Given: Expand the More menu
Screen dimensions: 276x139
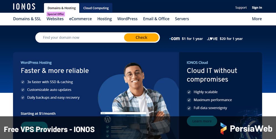Looking at the screenshot, I should pyautogui.click(x=257, y=19).
